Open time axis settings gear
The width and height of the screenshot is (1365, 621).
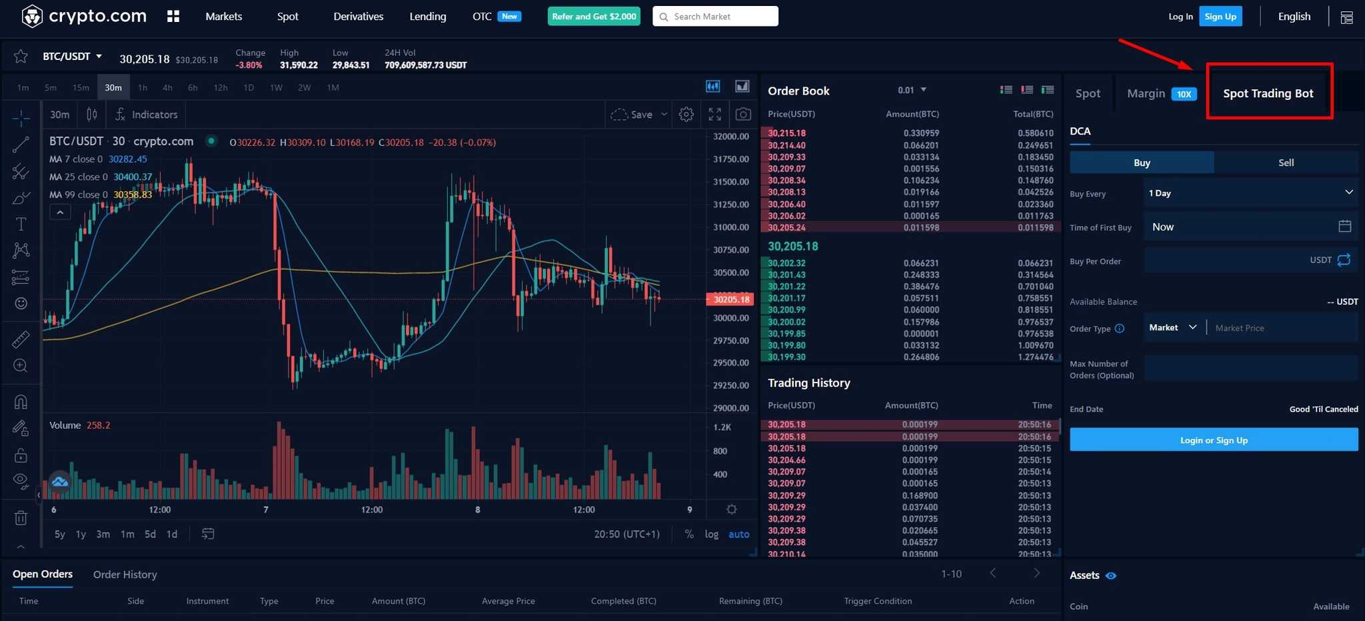[732, 509]
